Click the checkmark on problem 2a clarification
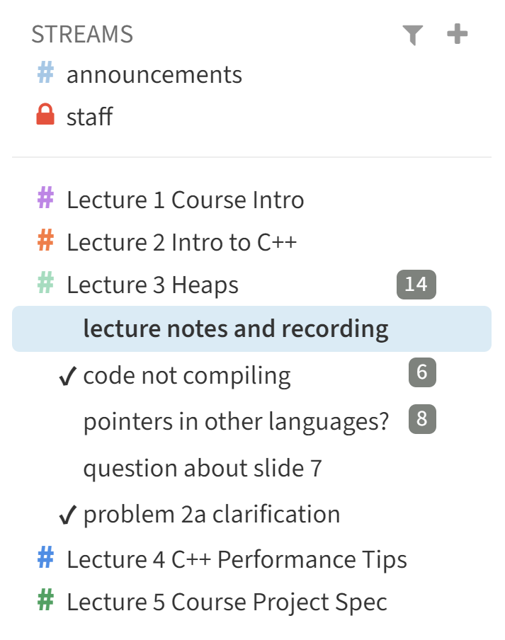The width and height of the screenshot is (505, 640). [67, 515]
